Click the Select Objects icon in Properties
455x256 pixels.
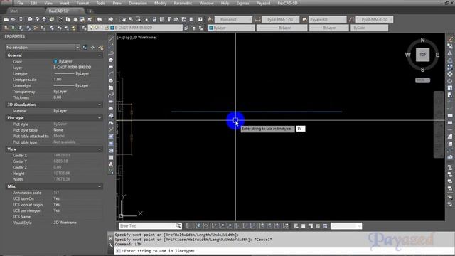pos(92,48)
